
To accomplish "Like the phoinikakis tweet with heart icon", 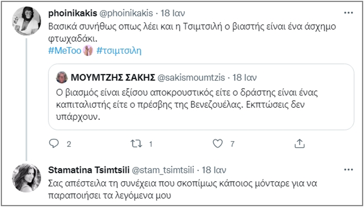I will click(217, 144).
